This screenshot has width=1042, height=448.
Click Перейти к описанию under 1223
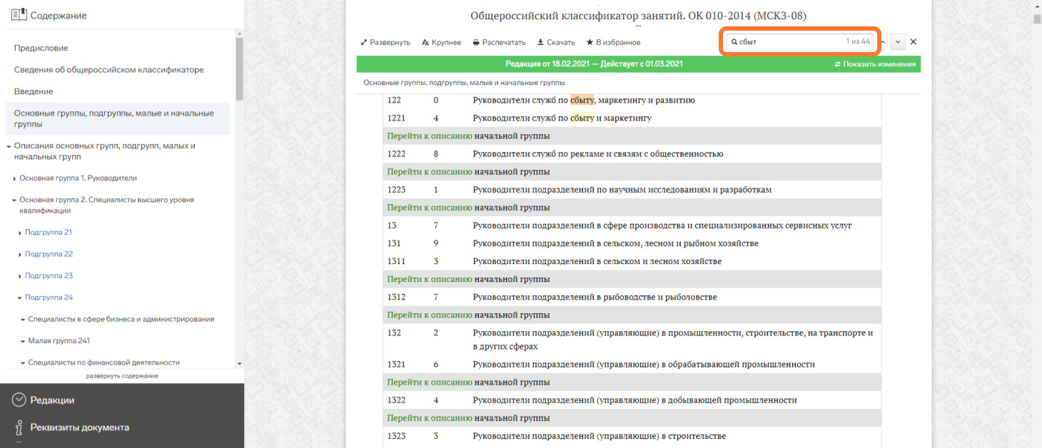click(430, 208)
